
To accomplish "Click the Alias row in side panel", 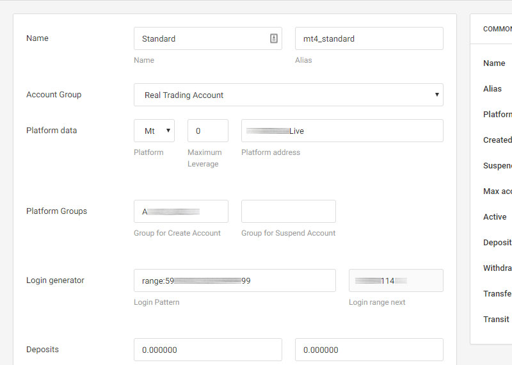I will click(493, 89).
